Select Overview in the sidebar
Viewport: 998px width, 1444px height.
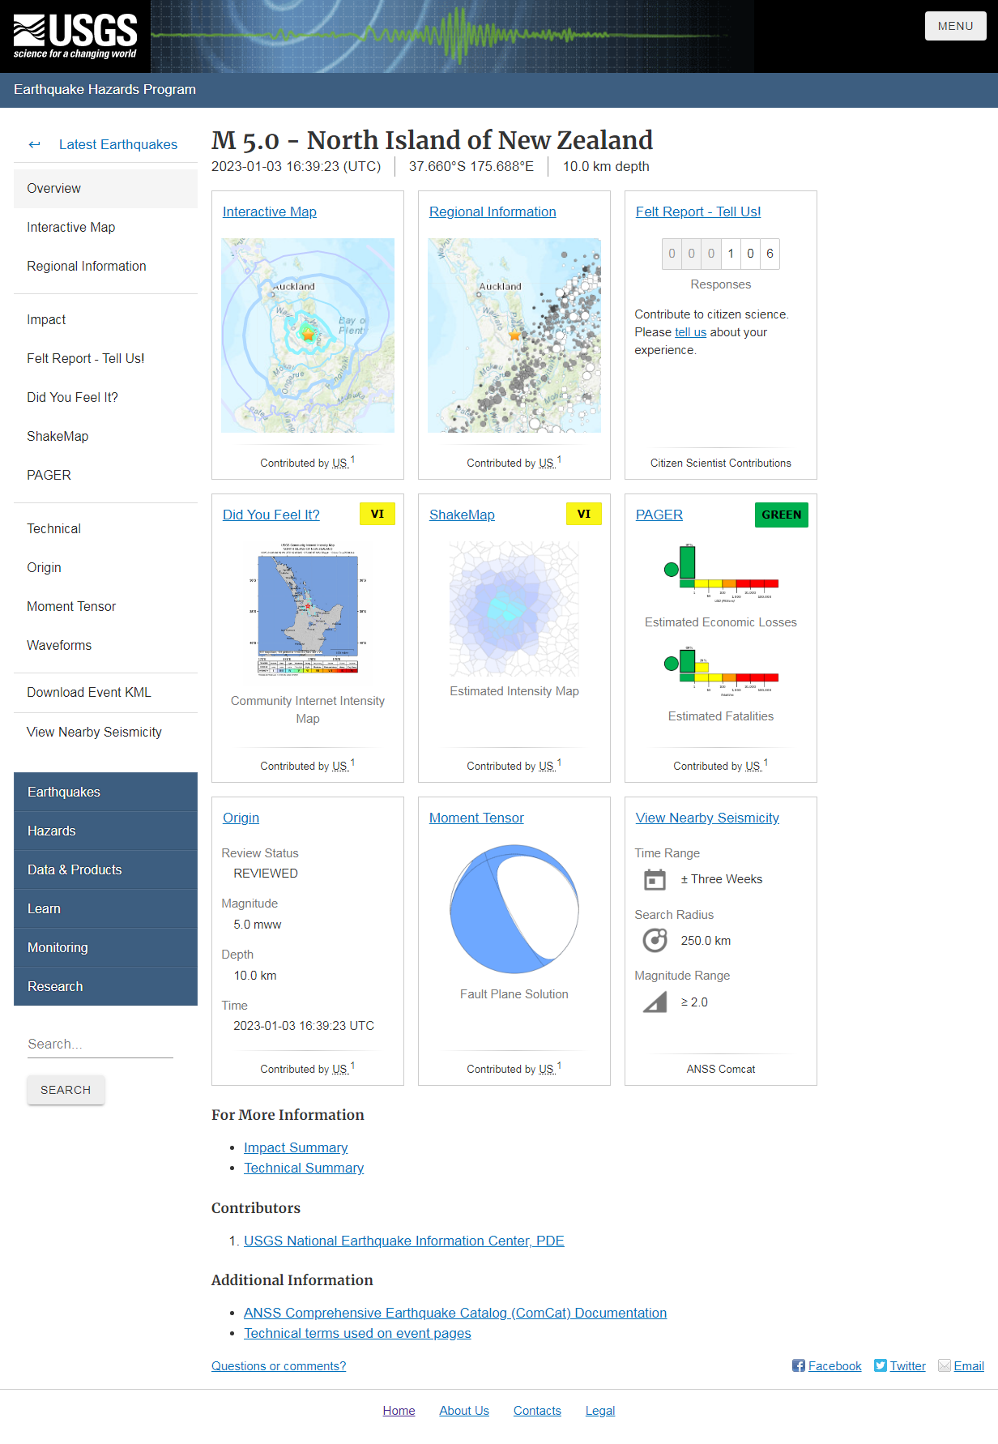coord(105,188)
